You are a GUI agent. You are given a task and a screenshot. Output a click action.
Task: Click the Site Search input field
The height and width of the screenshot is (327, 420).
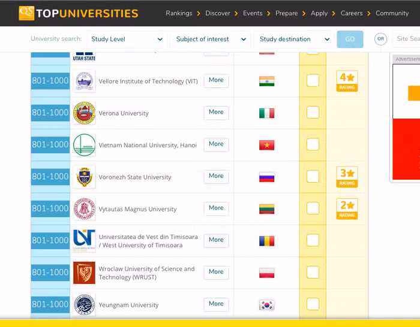[407, 40]
